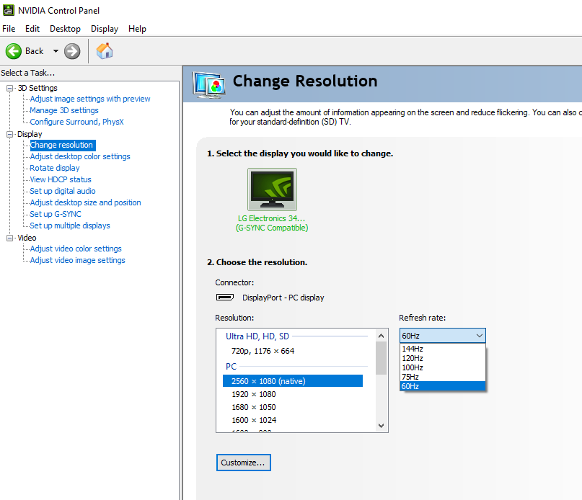
Task: Open the Back history dropdown arrow
Action: (x=56, y=51)
